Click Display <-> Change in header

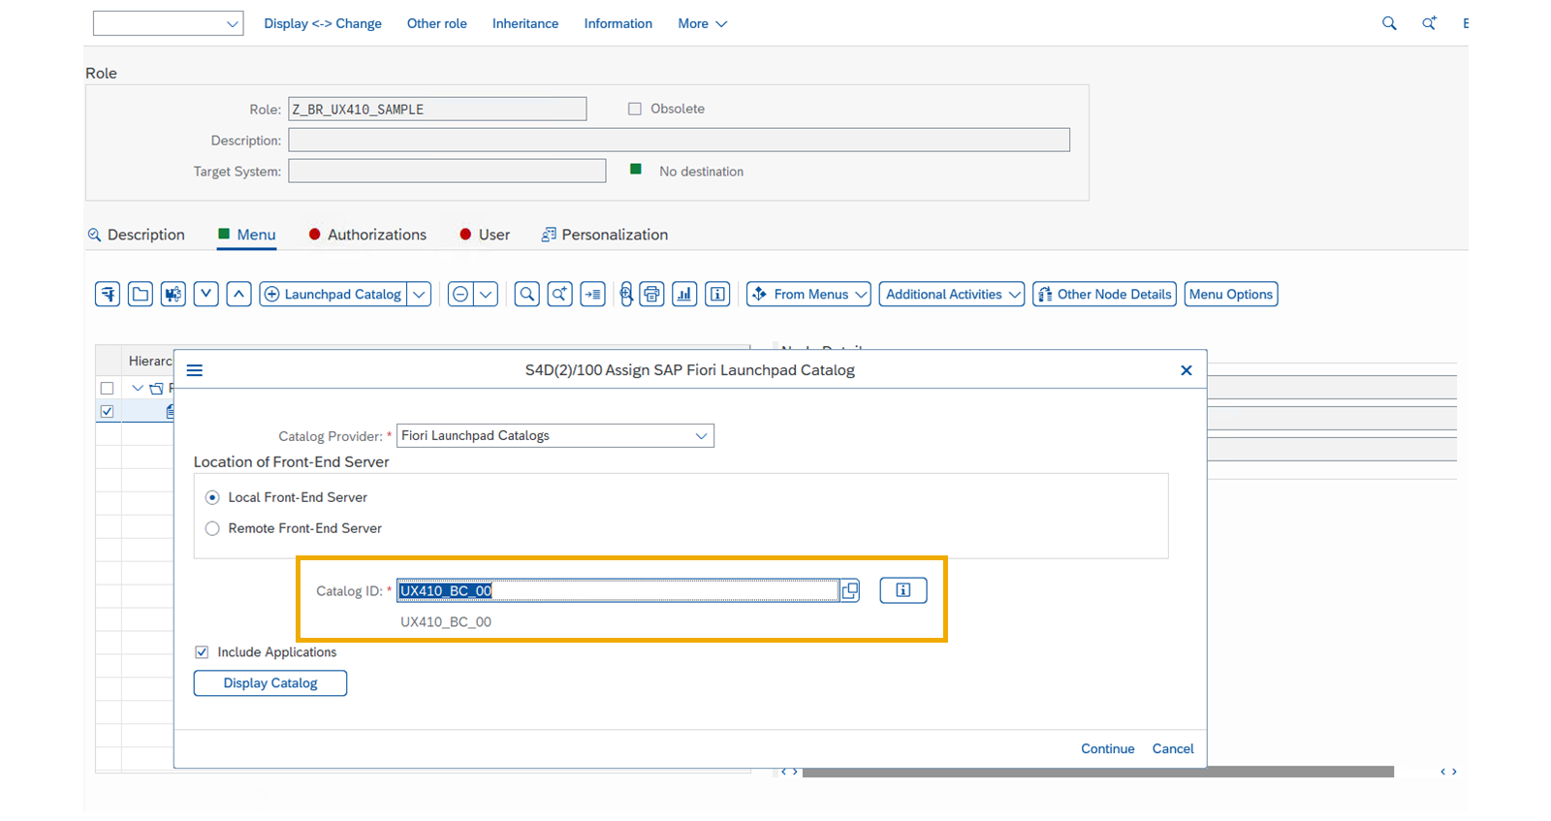click(323, 23)
